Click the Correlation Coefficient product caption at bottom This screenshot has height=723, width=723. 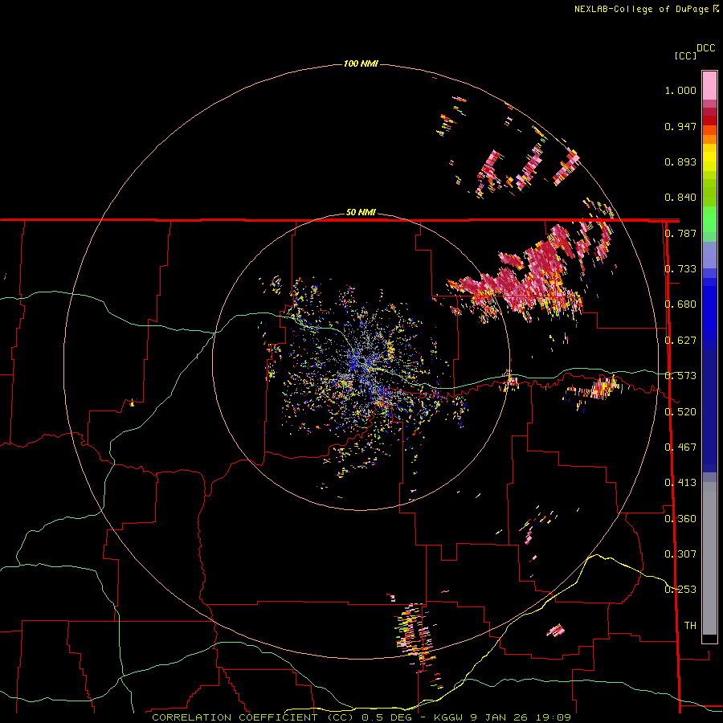[361, 717]
